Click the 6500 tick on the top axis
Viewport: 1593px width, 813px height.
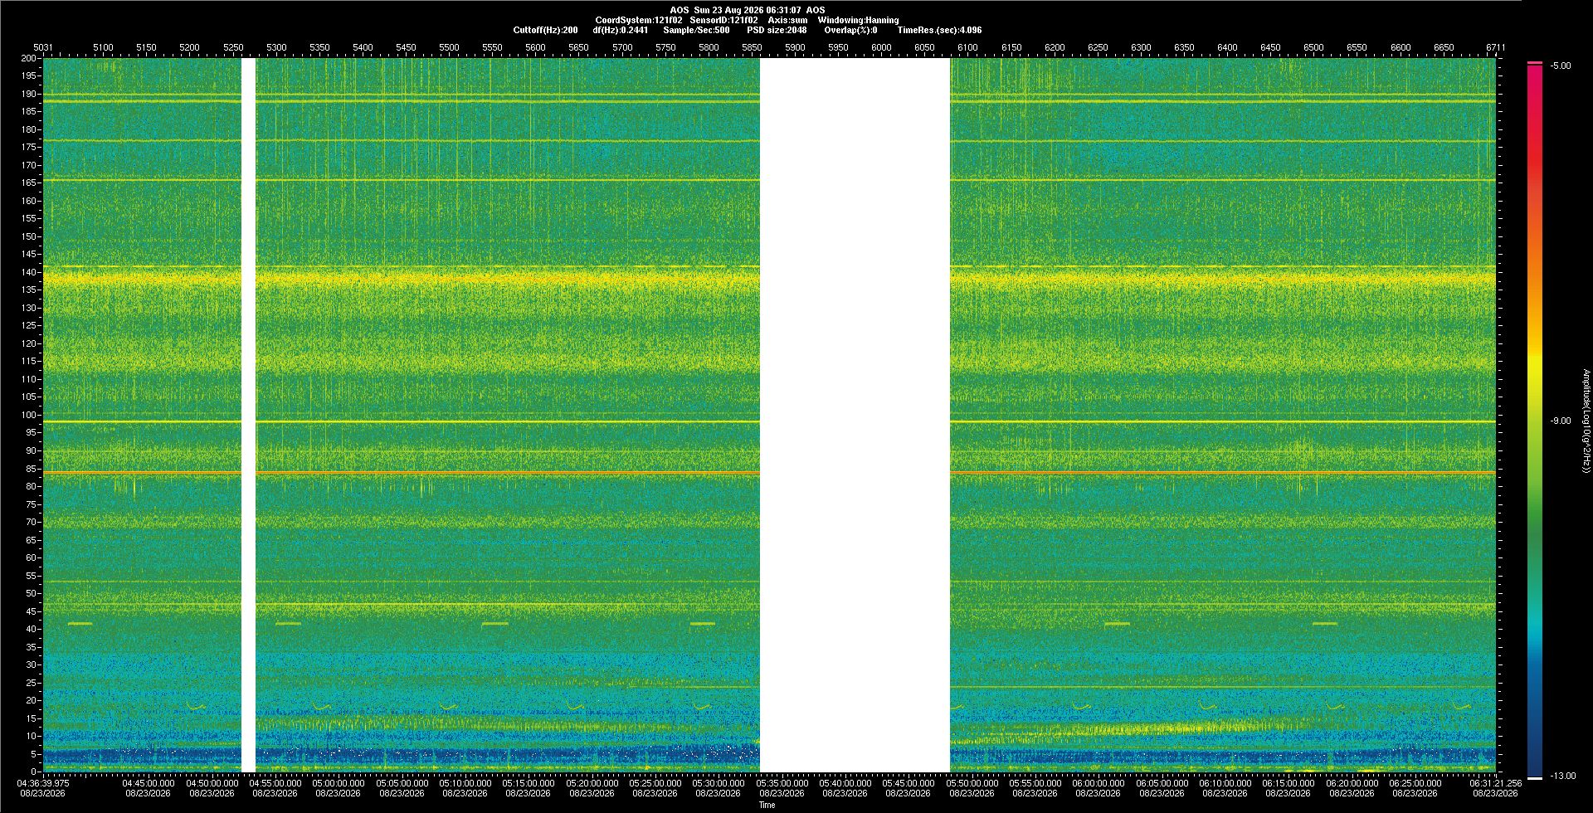(1313, 47)
